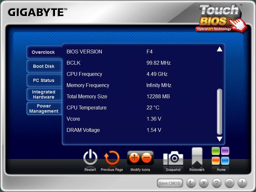
Task: Click the 22 °C temperature value
Action: pyautogui.click(x=153, y=108)
